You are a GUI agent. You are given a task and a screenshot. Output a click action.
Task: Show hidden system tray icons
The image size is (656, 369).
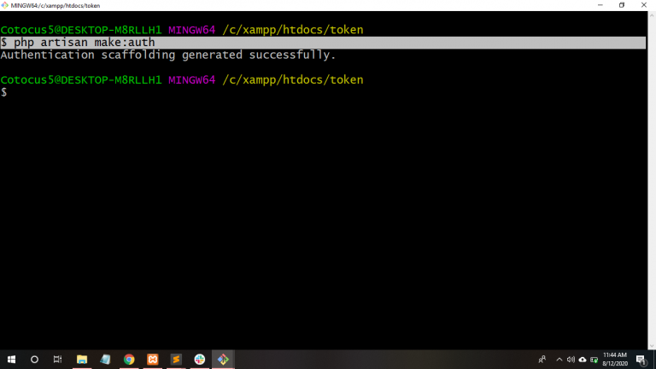[559, 360]
